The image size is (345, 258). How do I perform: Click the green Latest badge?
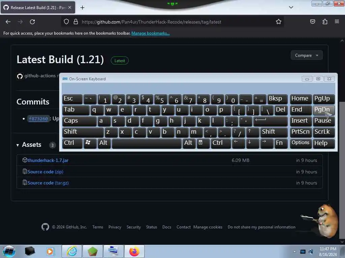pyautogui.click(x=120, y=61)
